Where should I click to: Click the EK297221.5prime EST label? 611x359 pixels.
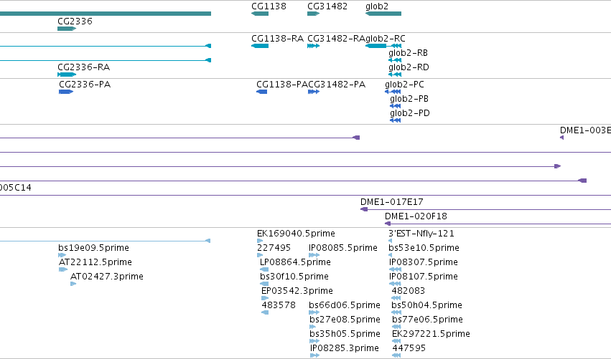pos(431,334)
